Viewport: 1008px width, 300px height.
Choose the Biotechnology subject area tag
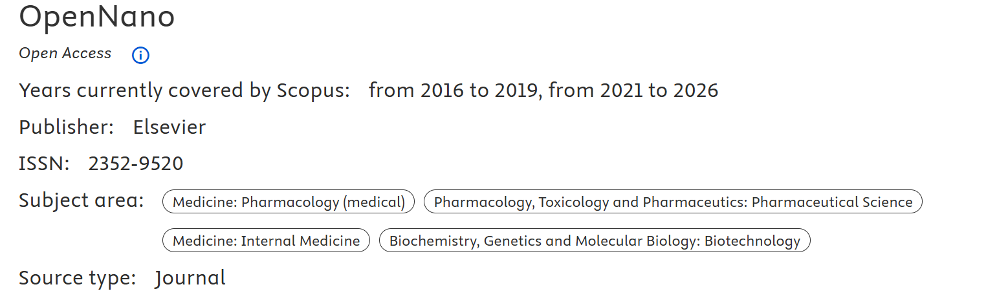tap(595, 241)
